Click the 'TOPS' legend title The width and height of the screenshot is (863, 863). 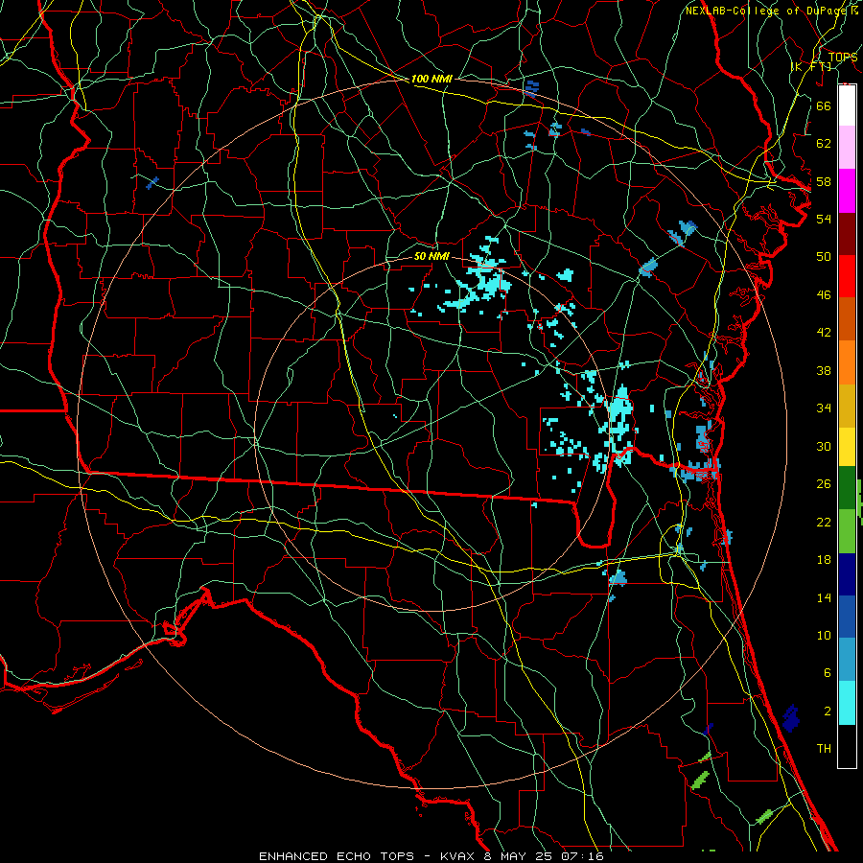843,57
